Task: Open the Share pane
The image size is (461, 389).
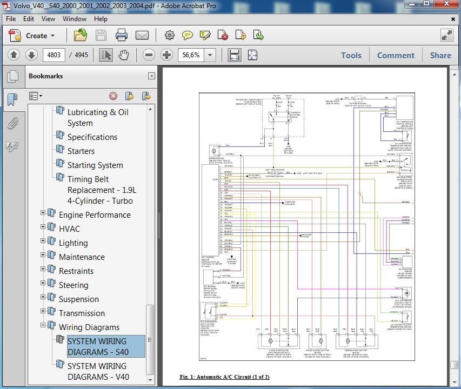Action: [440, 55]
